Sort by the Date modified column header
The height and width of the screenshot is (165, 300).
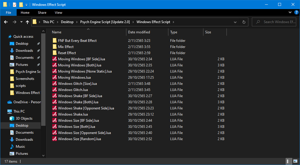(139, 32)
